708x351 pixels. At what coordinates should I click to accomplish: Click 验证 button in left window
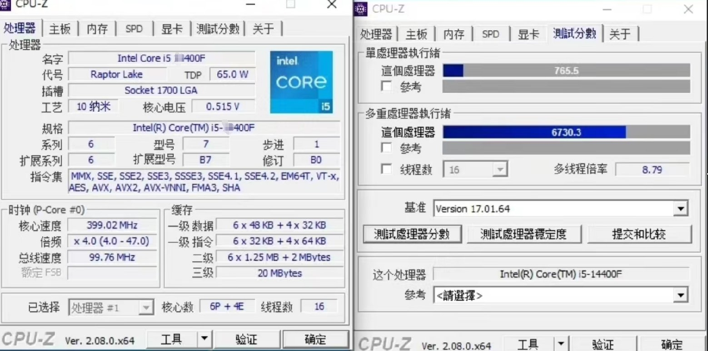tap(247, 339)
